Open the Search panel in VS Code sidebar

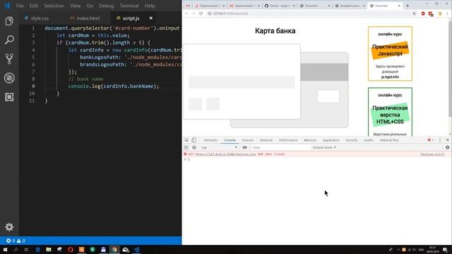pyautogui.click(x=9, y=40)
